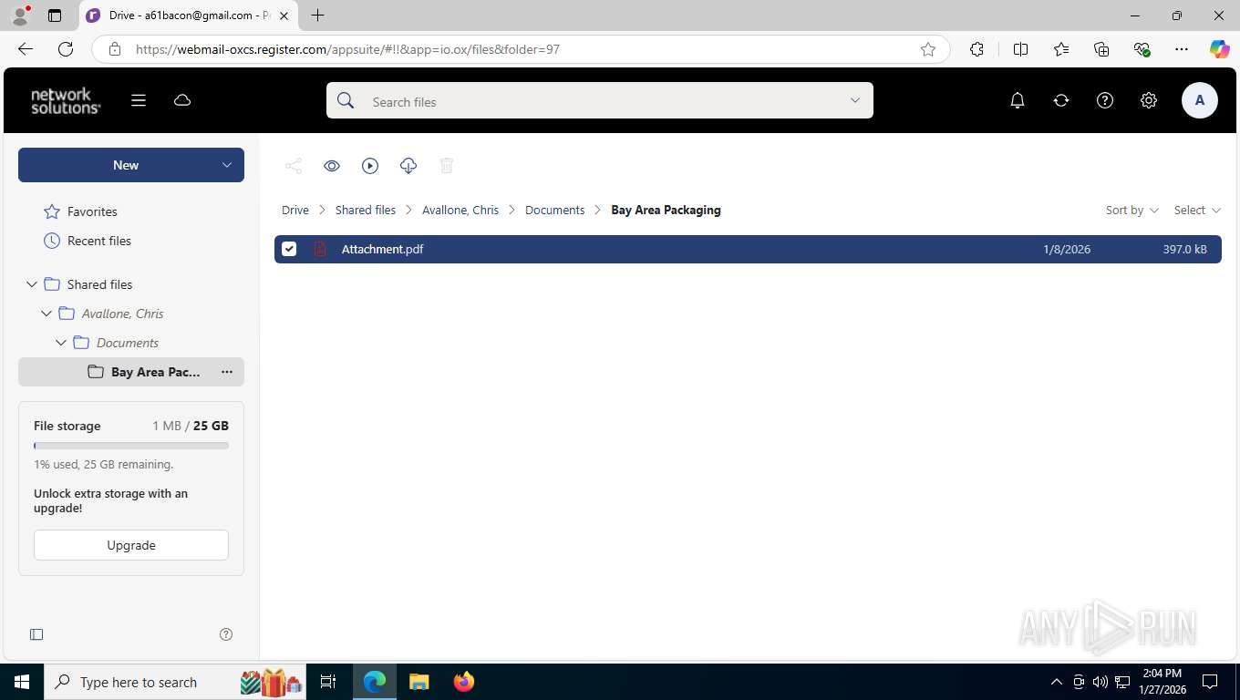Click the browser address bar
The width and height of the screenshot is (1240, 700).
520,49
